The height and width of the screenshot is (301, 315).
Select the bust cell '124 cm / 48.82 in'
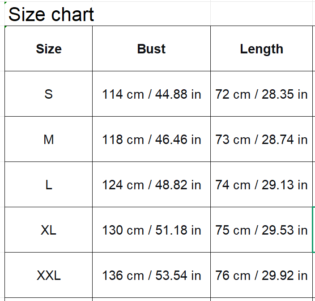coord(151,185)
